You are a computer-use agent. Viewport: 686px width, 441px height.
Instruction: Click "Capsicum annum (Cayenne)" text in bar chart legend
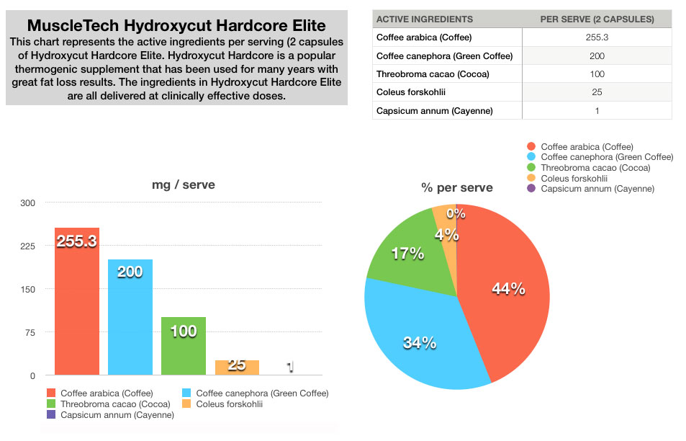tap(117, 415)
